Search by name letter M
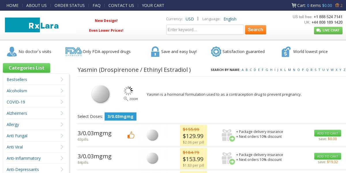 [289, 70]
